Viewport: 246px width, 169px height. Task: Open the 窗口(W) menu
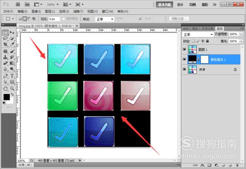107,11
